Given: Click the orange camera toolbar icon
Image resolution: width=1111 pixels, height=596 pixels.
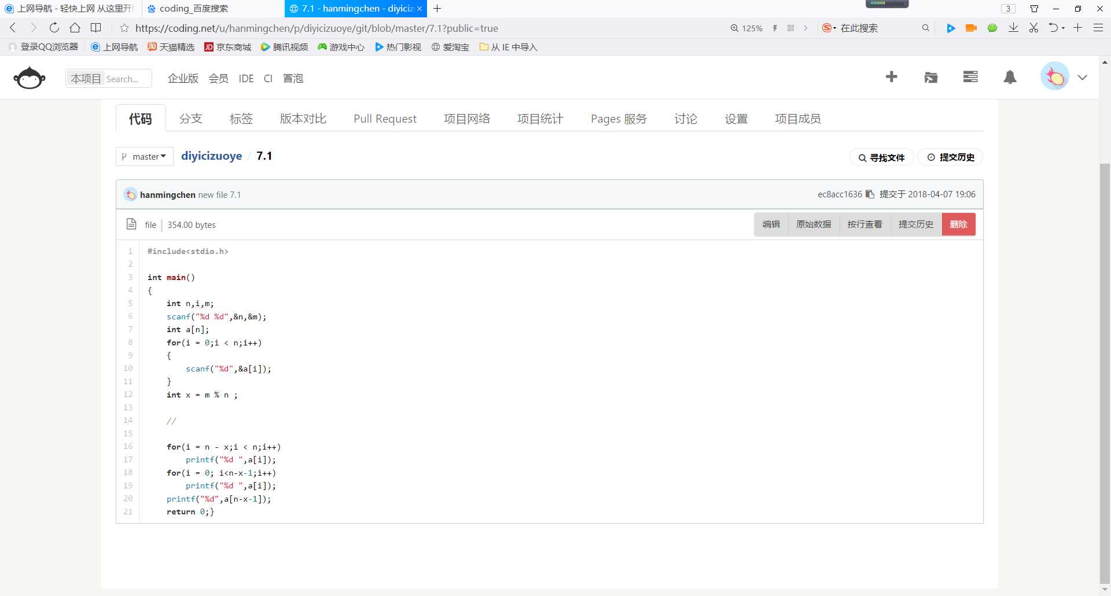Looking at the screenshot, I should [x=972, y=28].
